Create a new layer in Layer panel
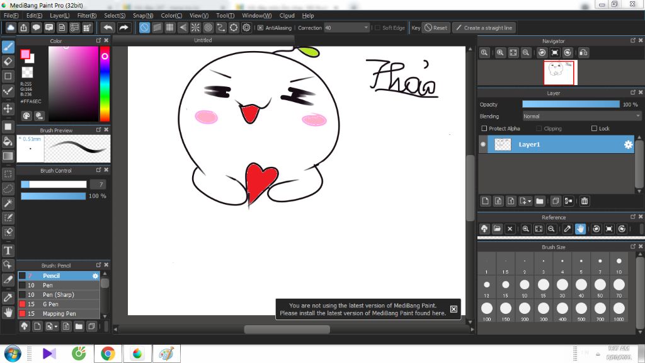645x363 pixels. [x=486, y=201]
